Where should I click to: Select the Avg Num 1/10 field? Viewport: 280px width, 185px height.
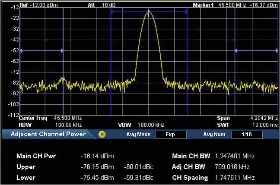pyautogui.click(x=247, y=135)
